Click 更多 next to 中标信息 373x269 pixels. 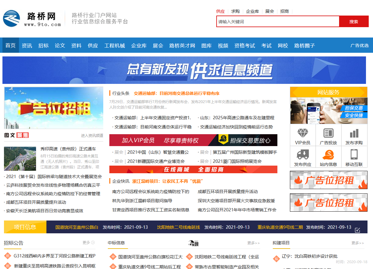tap(254, 243)
